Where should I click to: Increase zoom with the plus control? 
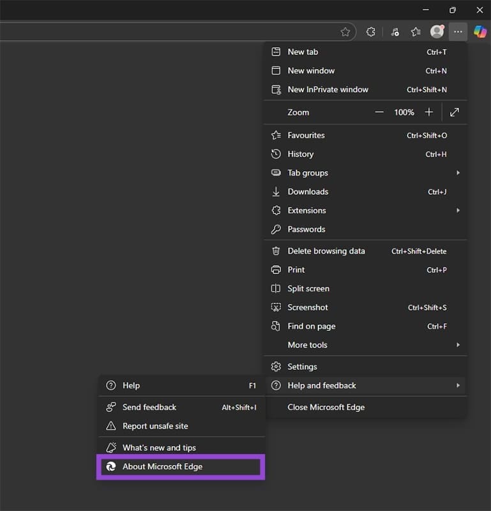click(x=428, y=112)
